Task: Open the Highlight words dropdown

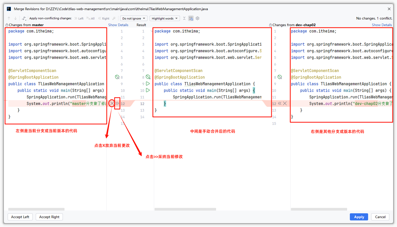Action: [x=165, y=19]
